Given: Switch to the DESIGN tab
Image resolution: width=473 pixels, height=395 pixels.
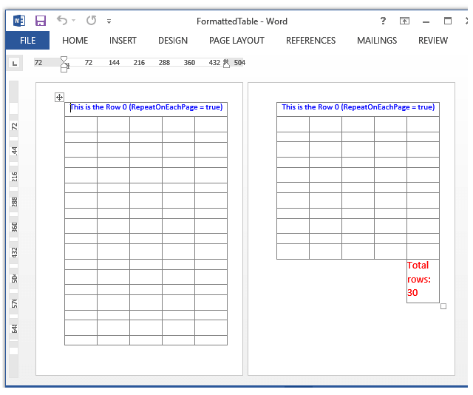Looking at the screenshot, I should (x=173, y=41).
